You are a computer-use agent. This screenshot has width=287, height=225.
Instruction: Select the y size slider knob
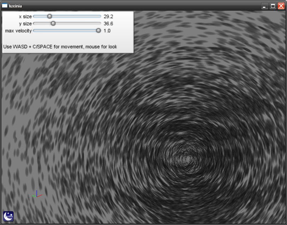[53, 23]
